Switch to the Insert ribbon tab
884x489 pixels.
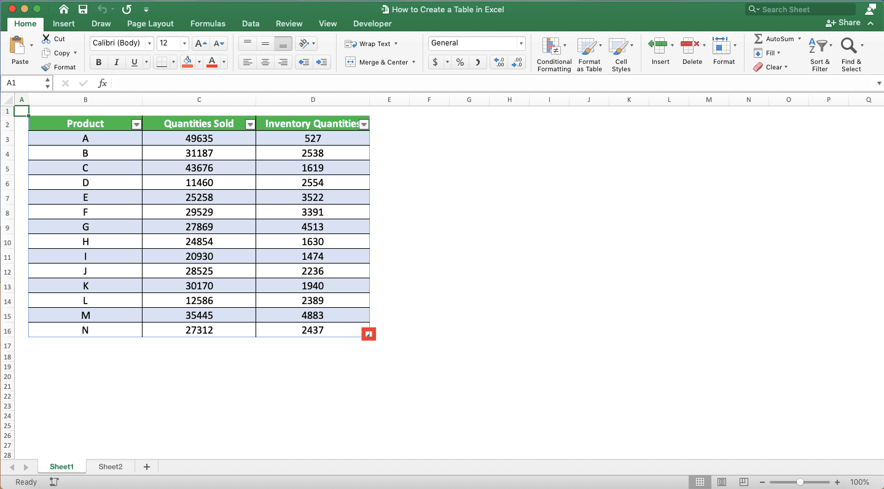click(x=64, y=23)
